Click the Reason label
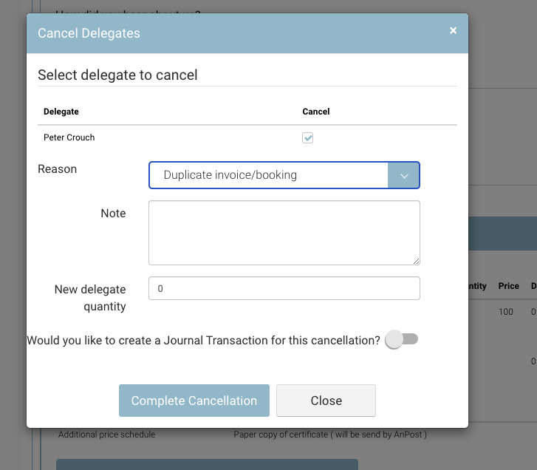537x470 pixels. [x=57, y=169]
